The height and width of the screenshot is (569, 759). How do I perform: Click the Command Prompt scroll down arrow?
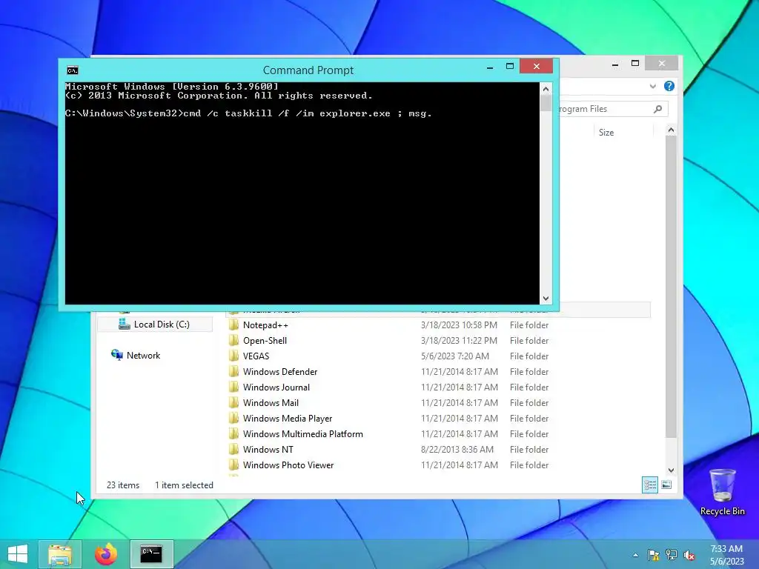546,299
